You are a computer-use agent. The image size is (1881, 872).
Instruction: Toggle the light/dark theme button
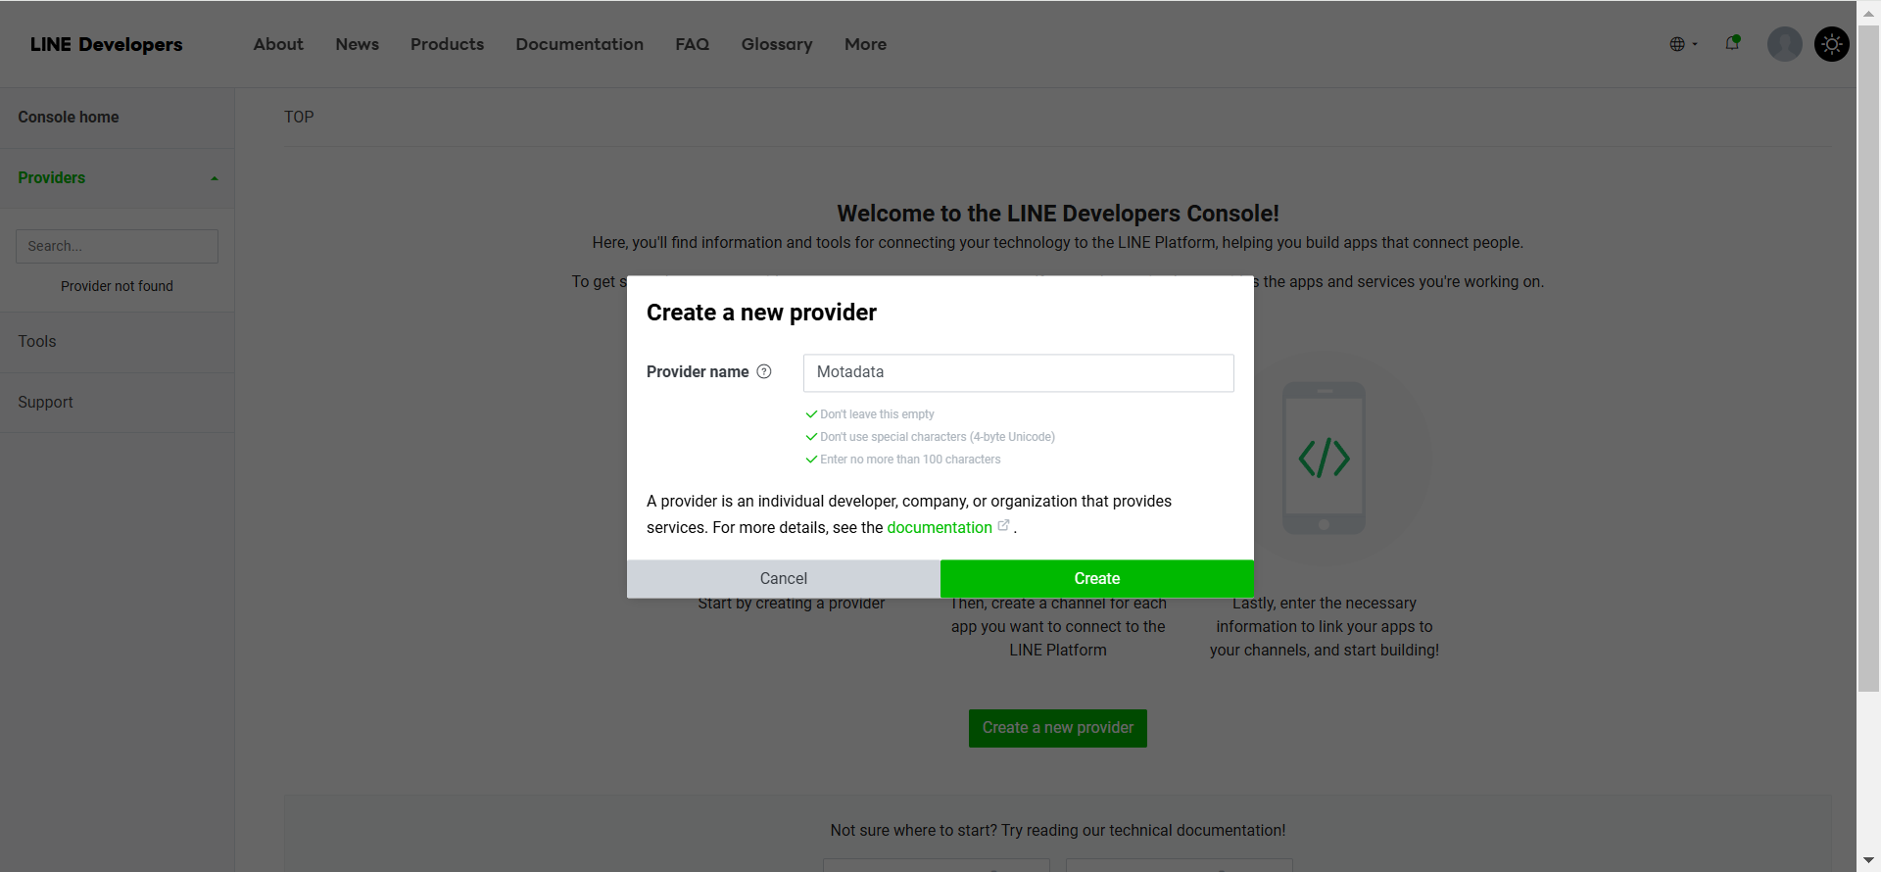click(1831, 44)
